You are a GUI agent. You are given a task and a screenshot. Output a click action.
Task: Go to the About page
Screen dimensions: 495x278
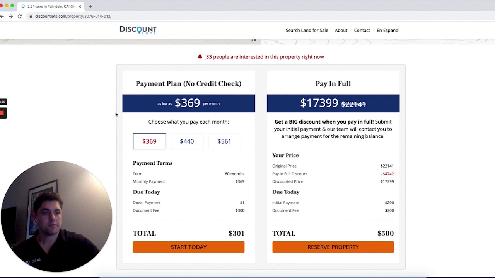click(341, 30)
